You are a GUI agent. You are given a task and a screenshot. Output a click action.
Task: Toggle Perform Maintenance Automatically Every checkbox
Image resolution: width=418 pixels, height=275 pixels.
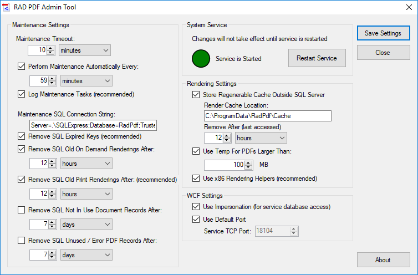click(21, 67)
